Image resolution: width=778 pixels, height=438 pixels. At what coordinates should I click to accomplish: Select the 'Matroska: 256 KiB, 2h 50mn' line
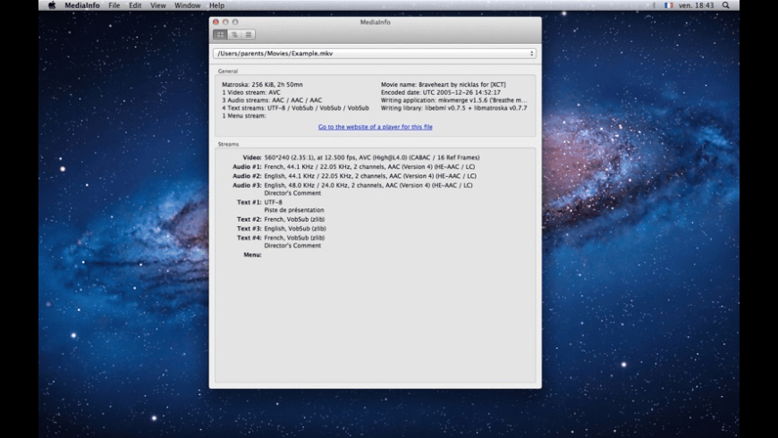(x=262, y=85)
